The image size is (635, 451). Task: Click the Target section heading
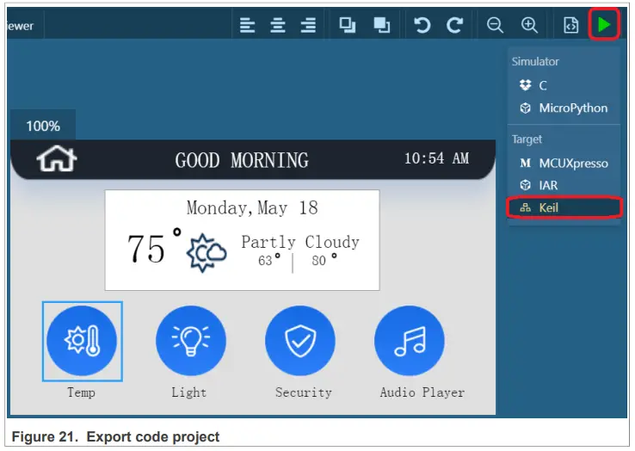point(527,139)
